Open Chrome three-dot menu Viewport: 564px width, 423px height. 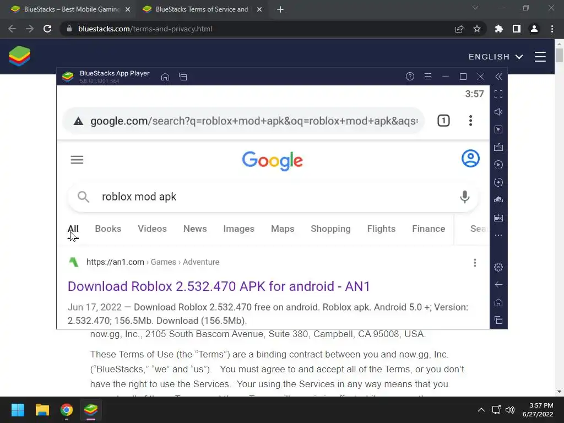click(x=552, y=29)
